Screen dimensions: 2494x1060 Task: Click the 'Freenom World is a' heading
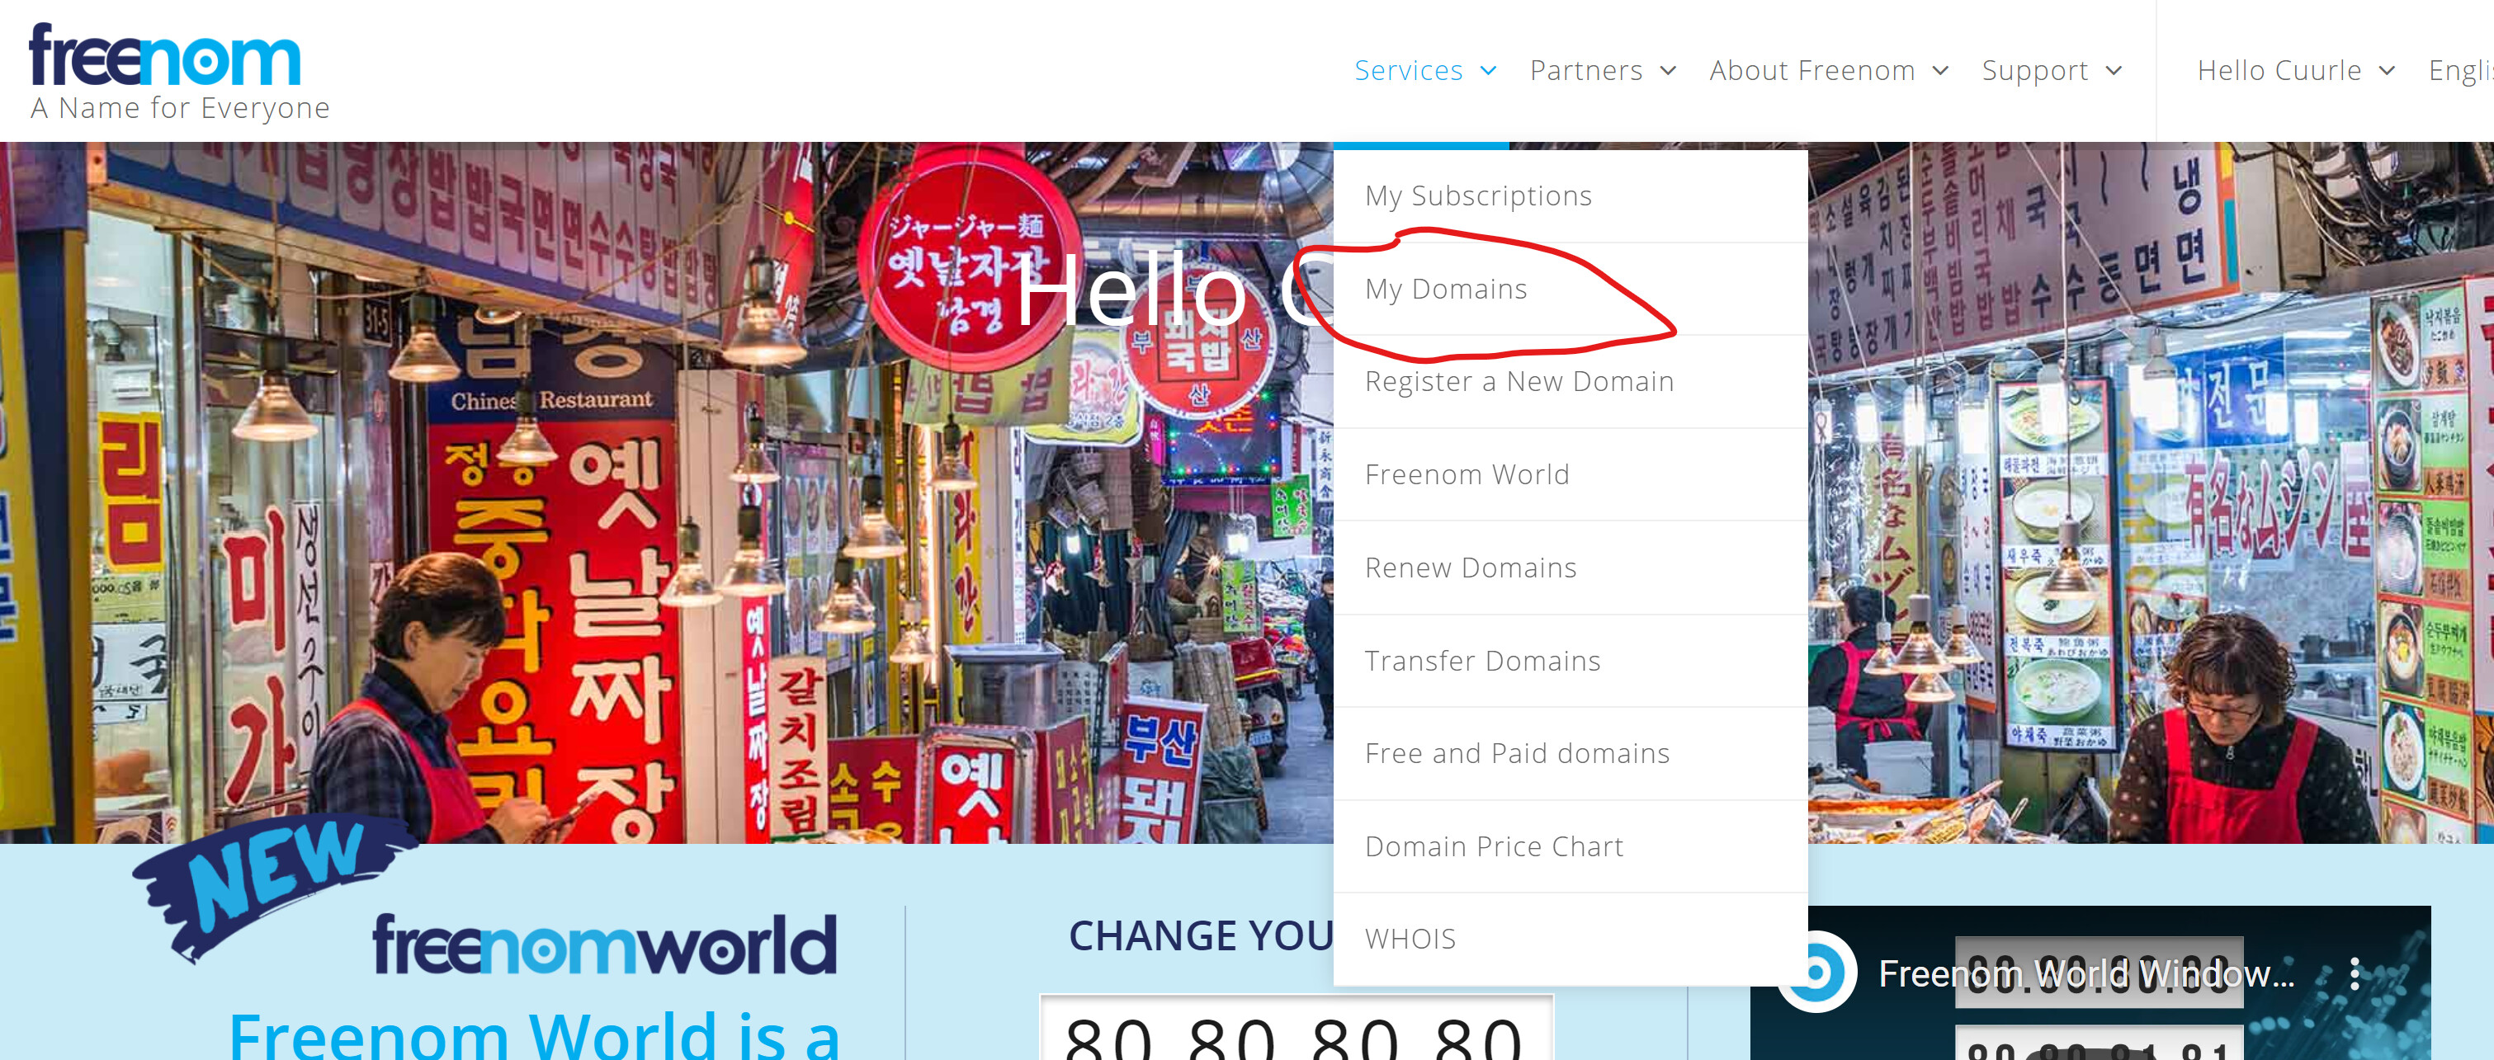535,1034
